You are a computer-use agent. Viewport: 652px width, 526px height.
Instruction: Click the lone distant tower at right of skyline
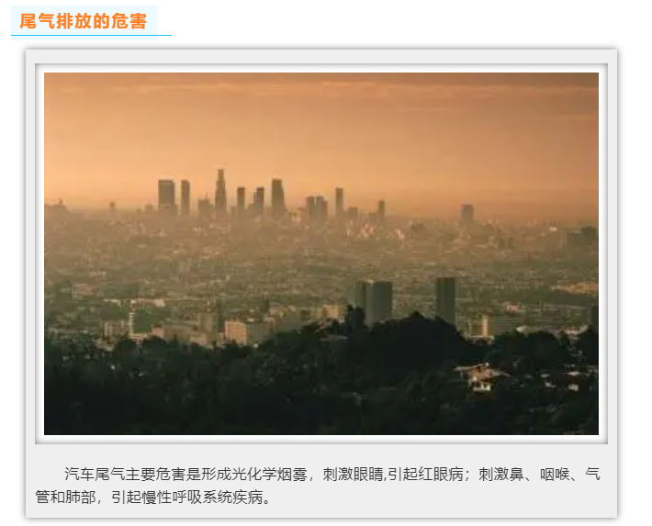[x=467, y=213]
